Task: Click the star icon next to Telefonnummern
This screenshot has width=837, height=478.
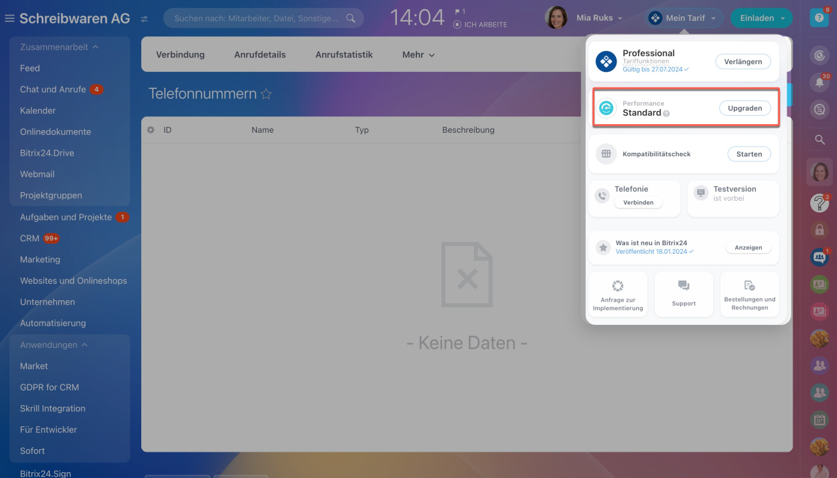Action: coord(266,94)
